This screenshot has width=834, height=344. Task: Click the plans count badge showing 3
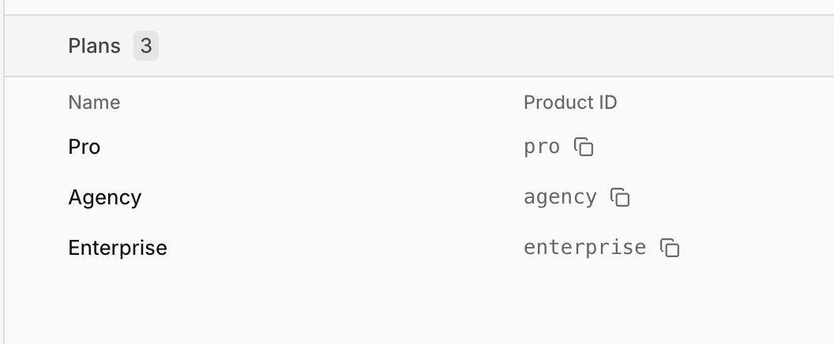point(146,47)
